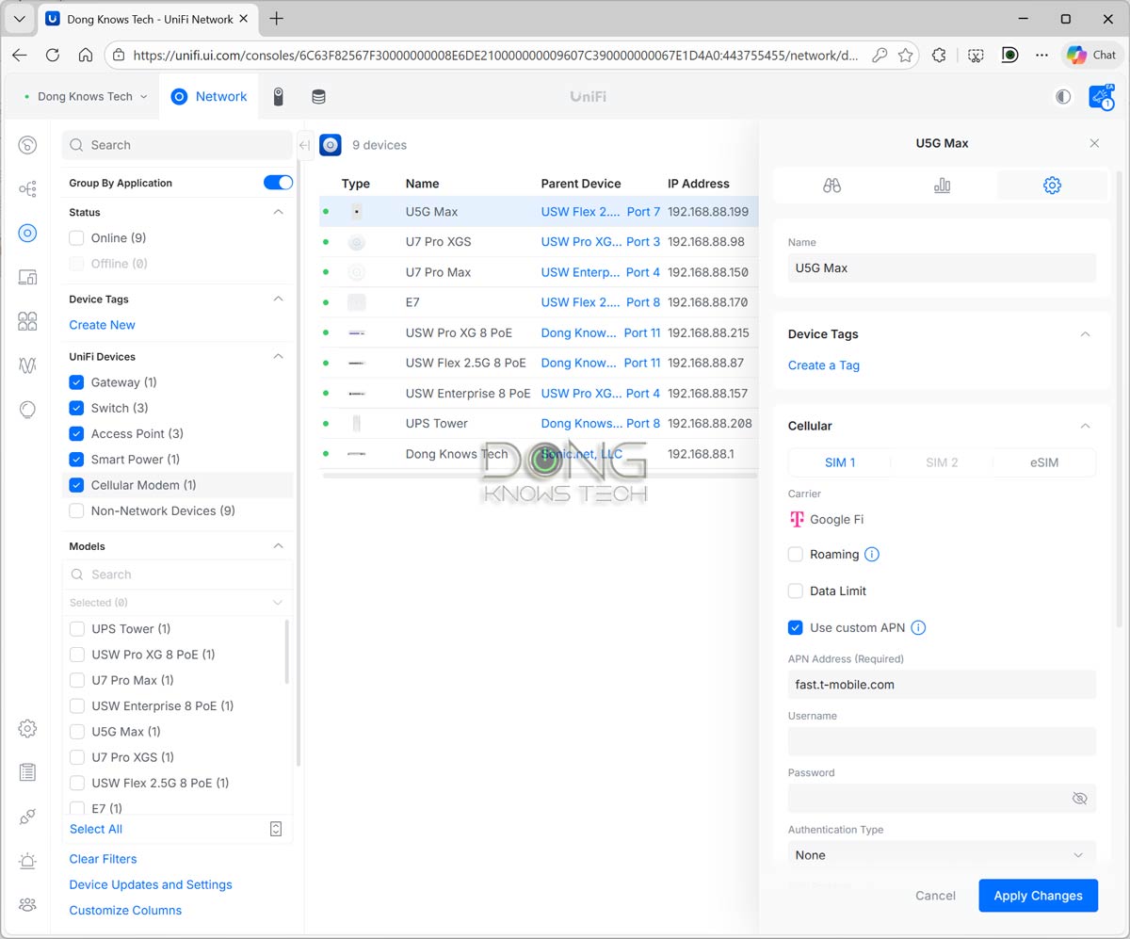Open the binoculars overview tab
The height and width of the screenshot is (939, 1130).
[x=831, y=186]
